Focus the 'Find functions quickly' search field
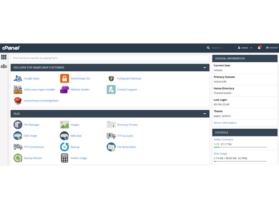279x209 pixels. point(110,58)
